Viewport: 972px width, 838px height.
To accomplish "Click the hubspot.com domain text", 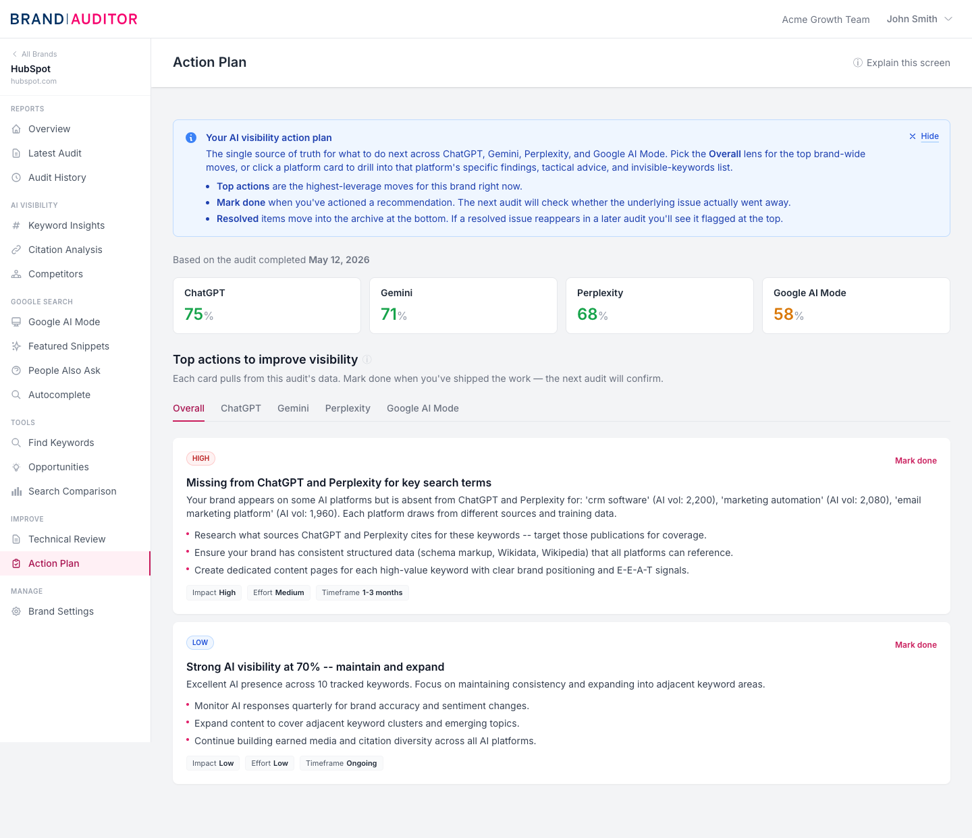I will [34, 81].
